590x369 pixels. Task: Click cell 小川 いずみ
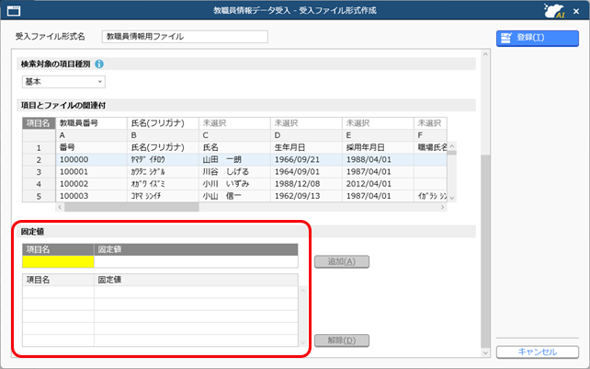tap(234, 183)
